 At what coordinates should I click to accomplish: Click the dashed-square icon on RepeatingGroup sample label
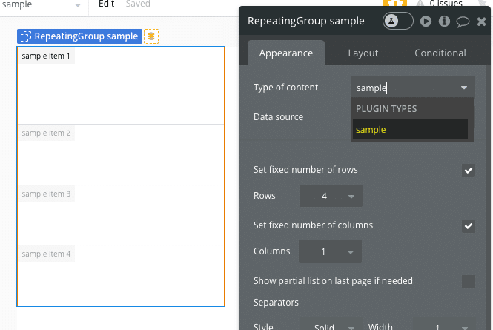(26, 36)
